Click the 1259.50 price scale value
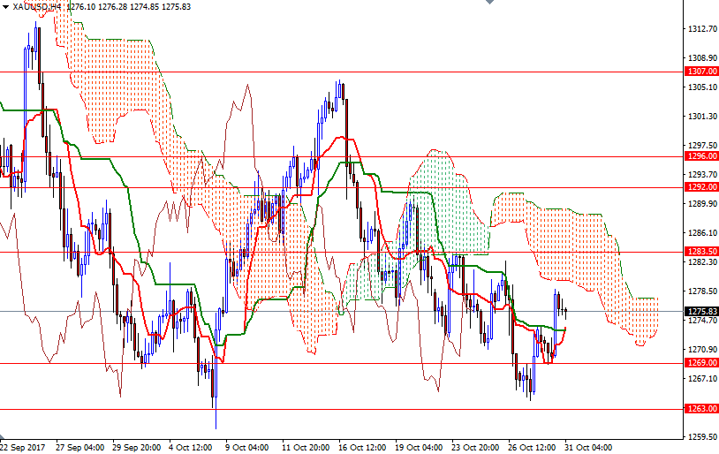This screenshot has height=454, width=719. 702,436
